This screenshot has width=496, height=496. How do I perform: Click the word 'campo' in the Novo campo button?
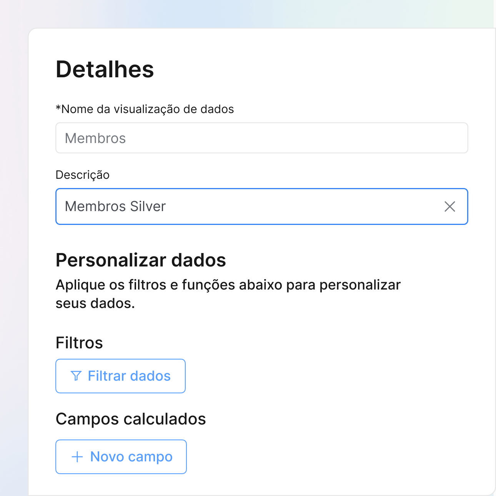coord(150,457)
